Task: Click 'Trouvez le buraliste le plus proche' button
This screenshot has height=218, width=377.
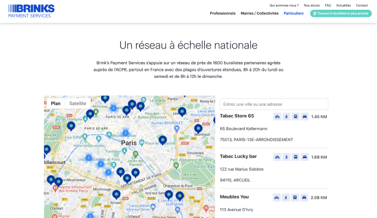Action: [x=340, y=13]
